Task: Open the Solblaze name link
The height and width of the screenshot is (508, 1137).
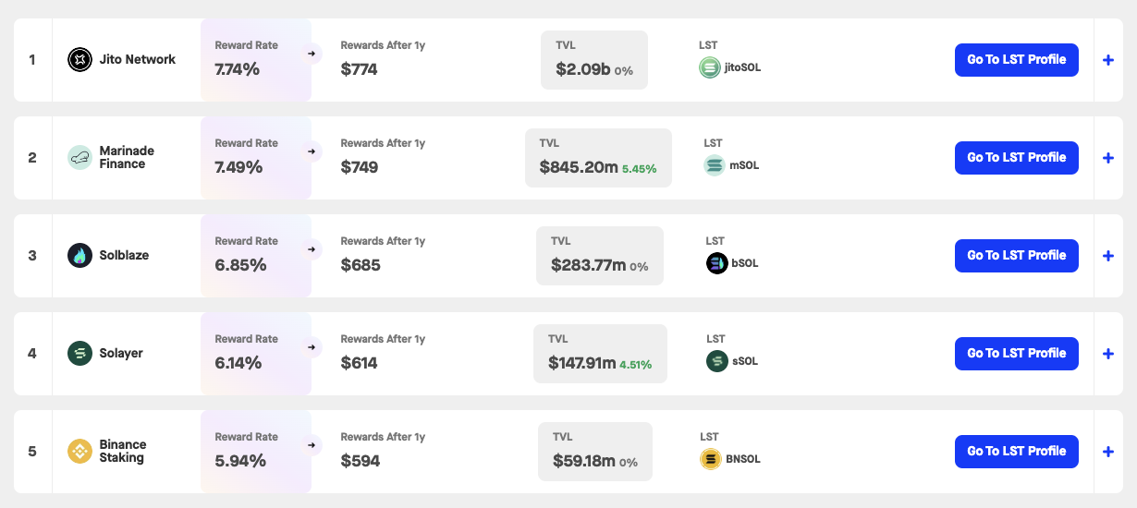Action: (x=124, y=256)
